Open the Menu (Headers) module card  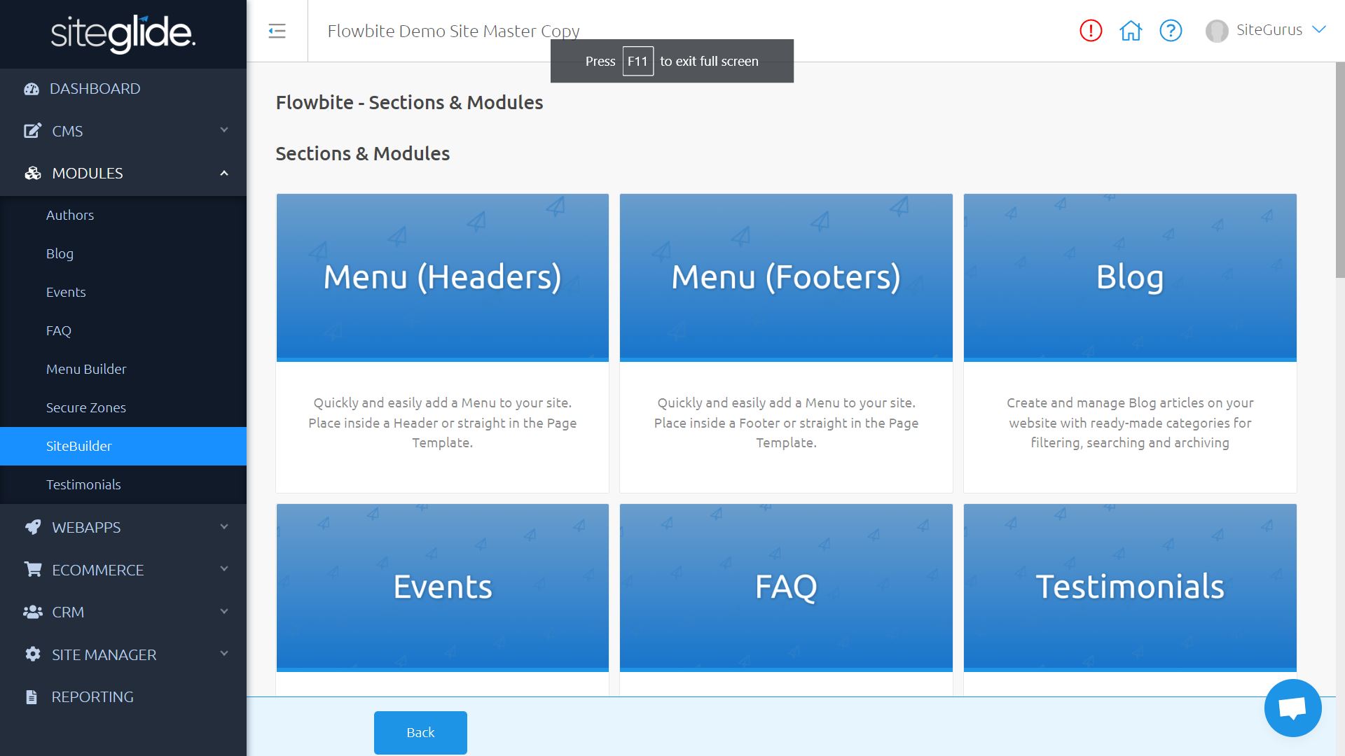(442, 343)
